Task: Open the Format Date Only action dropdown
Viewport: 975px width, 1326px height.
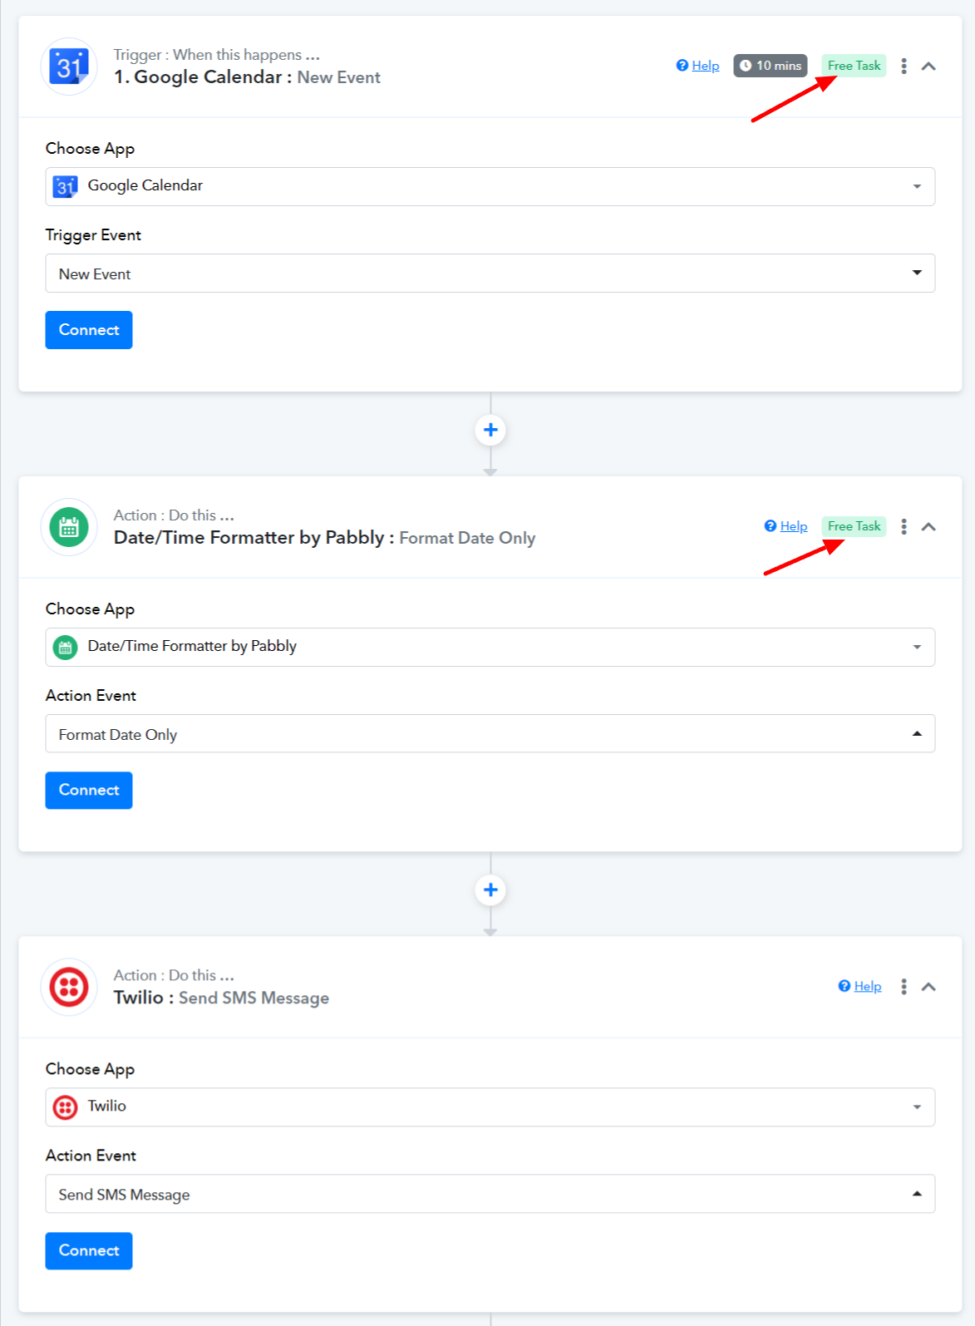Action: (490, 734)
